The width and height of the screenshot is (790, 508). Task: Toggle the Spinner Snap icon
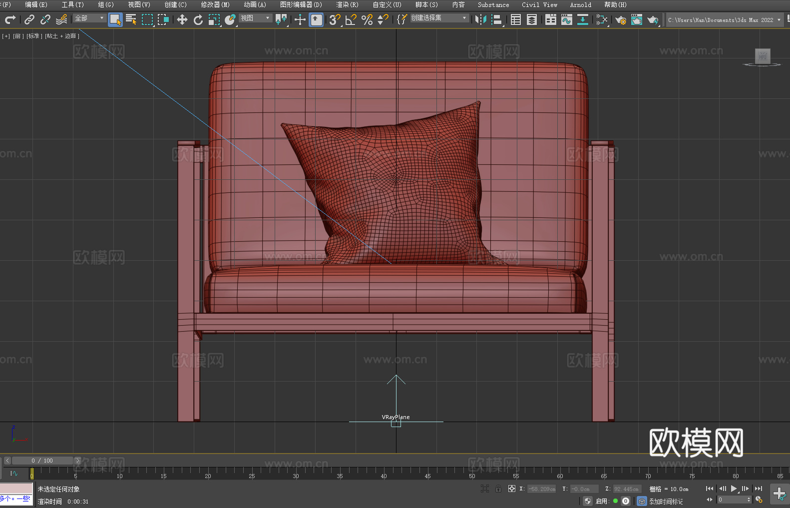pos(383,19)
